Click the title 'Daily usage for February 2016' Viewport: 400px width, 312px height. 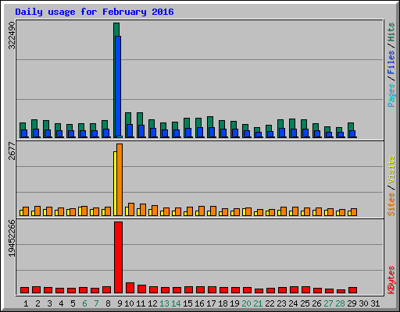95,12
